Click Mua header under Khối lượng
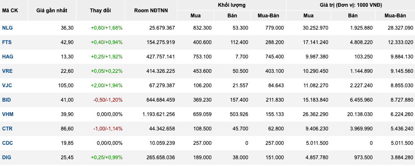415x166 pixels. click(196, 16)
